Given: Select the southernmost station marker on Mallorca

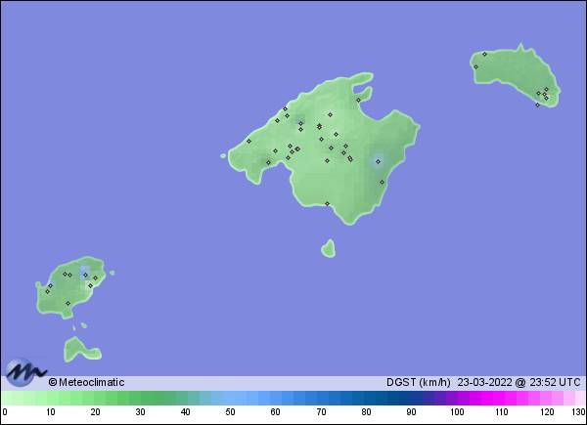Looking at the screenshot, I should click(x=327, y=204).
